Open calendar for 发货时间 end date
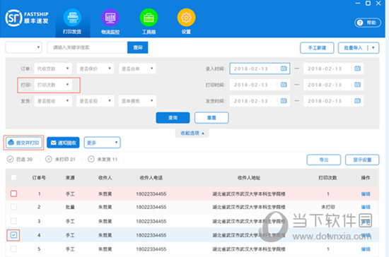 tap(357, 101)
